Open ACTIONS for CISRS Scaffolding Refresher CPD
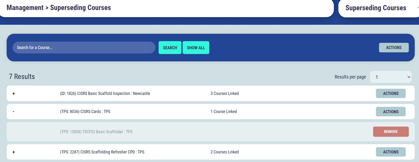Viewport: 419px width, 162px height. coord(390,152)
